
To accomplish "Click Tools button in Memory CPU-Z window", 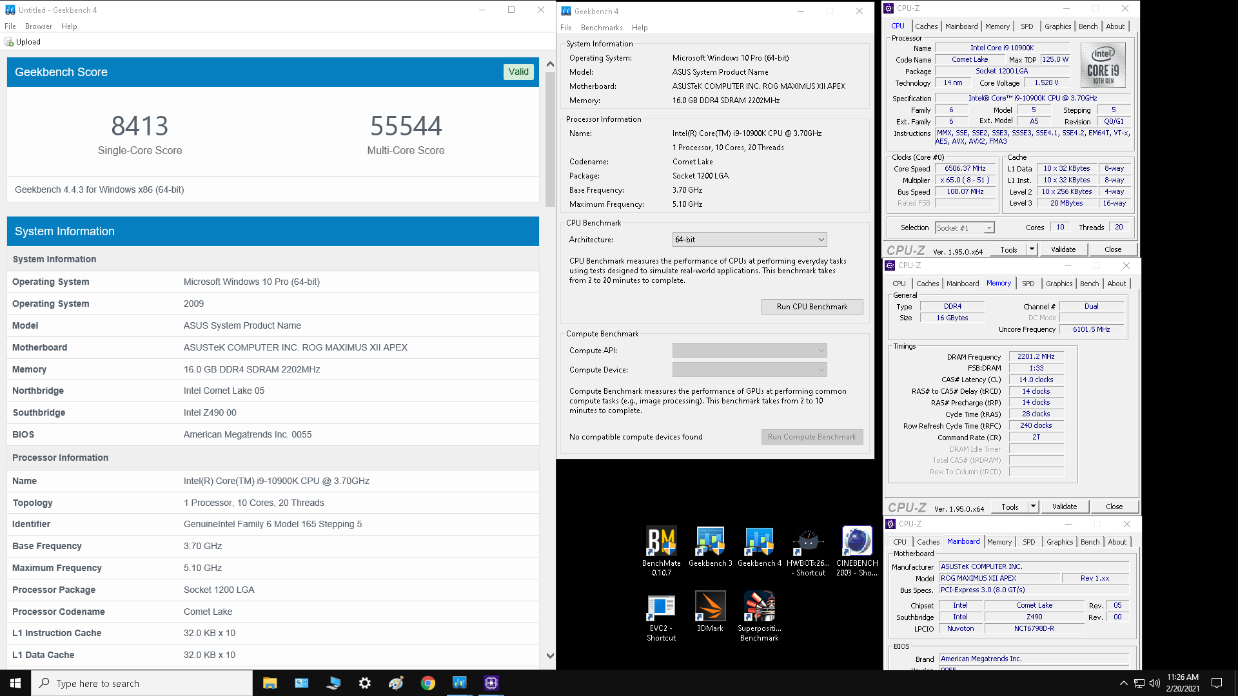I will pyautogui.click(x=1010, y=507).
